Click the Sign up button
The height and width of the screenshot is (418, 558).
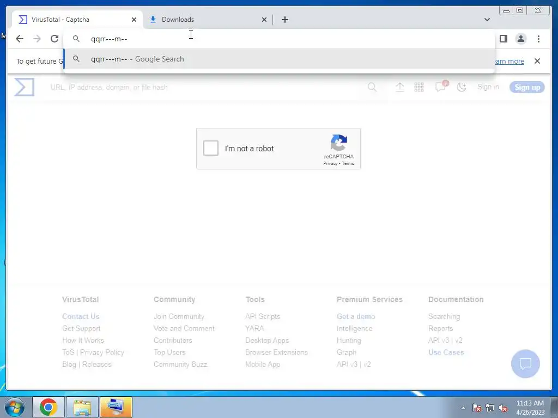527,87
